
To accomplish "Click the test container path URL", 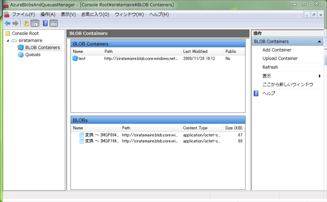I will pyautogui.click(x=141, y=58).
